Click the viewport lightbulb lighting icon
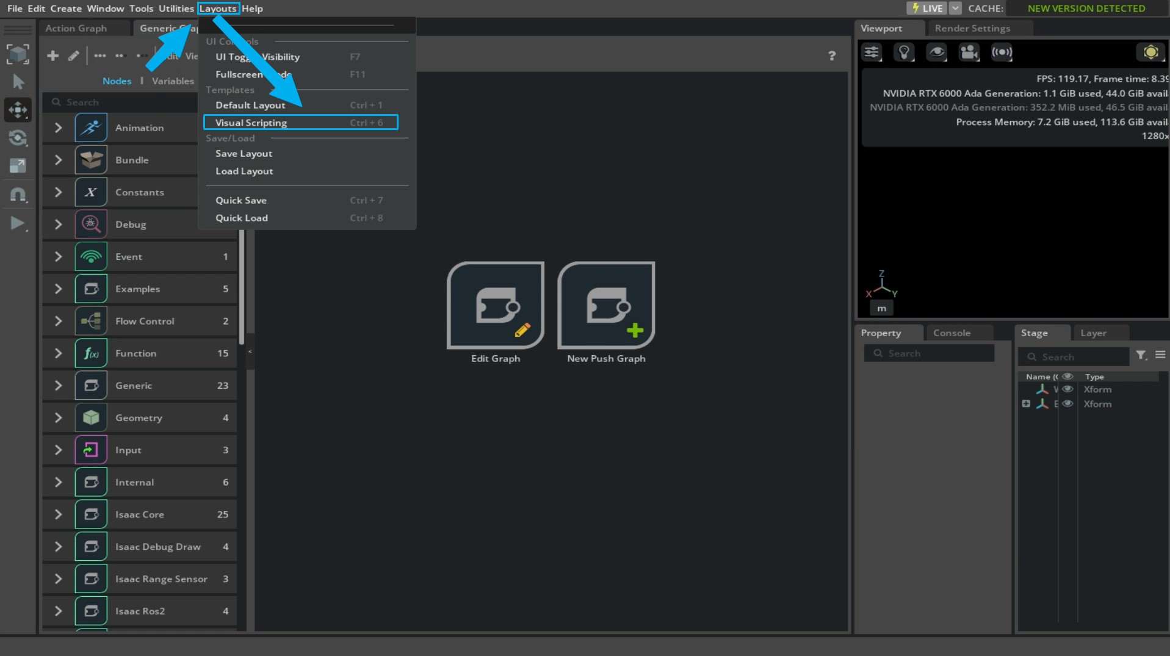 904,52
